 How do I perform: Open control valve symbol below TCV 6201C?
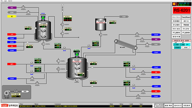[134, 67]
